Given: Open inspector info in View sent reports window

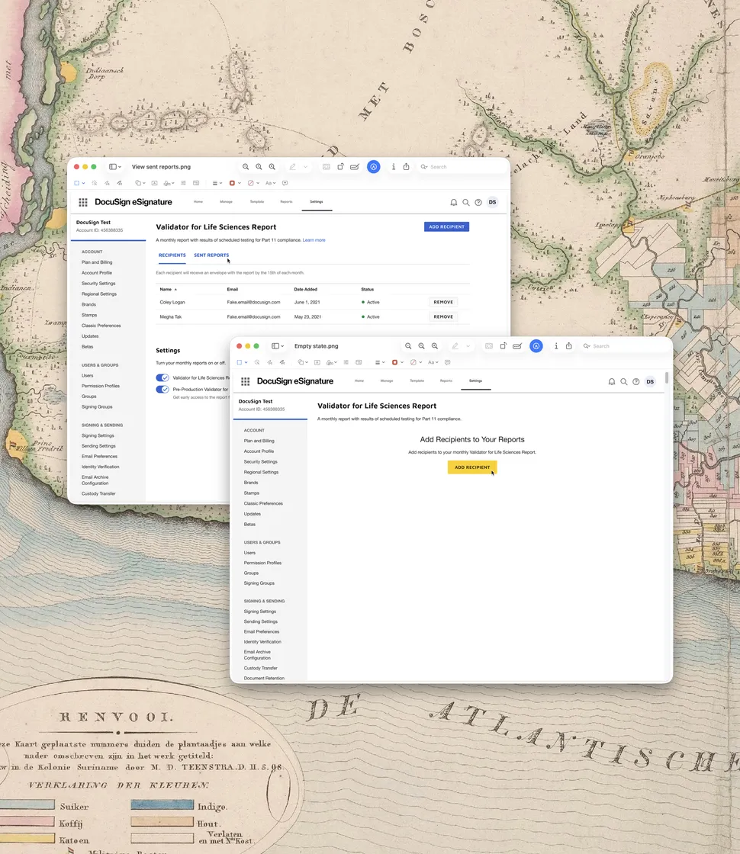Looking at the screenshot, I should click(394, 167).
